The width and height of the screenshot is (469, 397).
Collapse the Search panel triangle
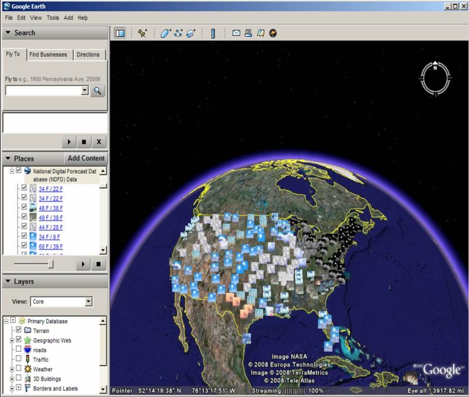click(8, 32)
